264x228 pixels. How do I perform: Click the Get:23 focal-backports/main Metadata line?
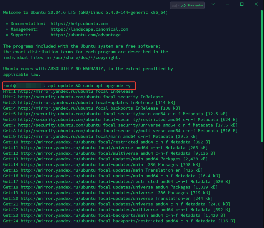click(114, 215)
